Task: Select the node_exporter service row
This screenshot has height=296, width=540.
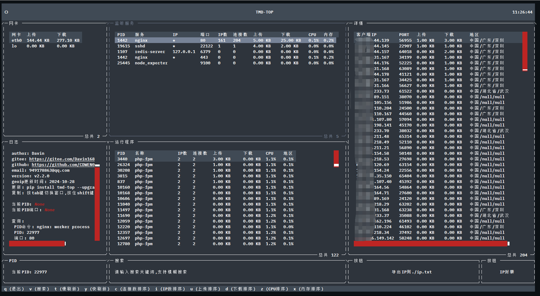Action: 225,63
